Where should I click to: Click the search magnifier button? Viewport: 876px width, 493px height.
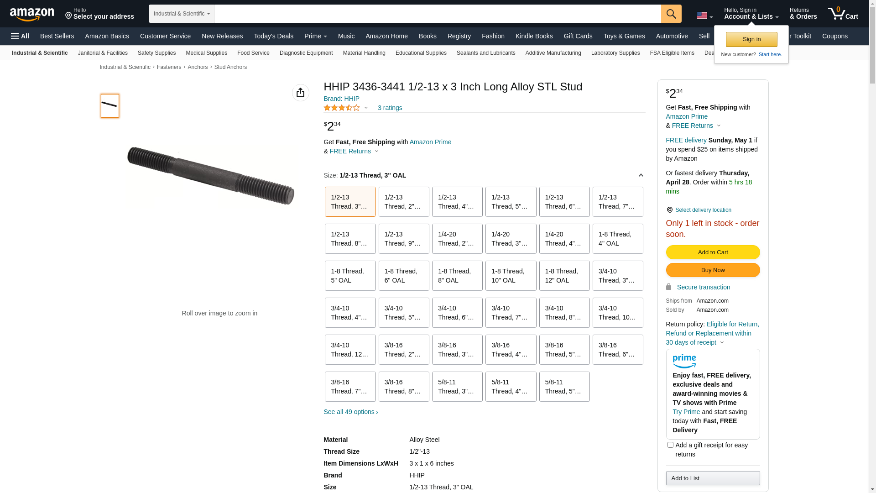coord(671,14)
